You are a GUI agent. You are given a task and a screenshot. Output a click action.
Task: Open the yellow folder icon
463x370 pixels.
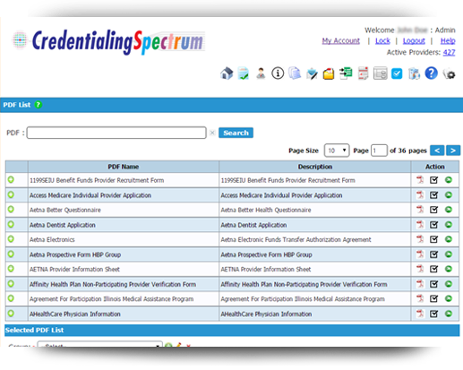[329, 73]
